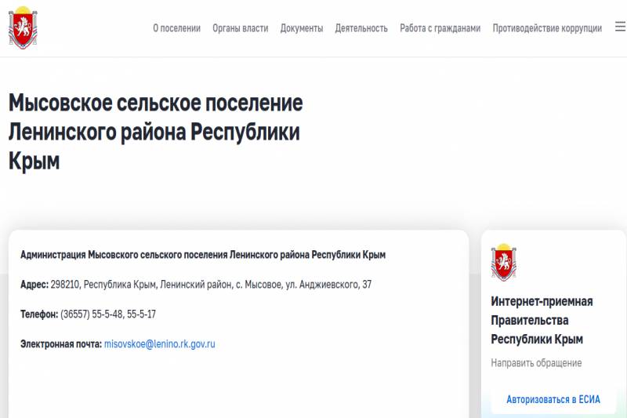
Task: Open the Деятельность navigation item
Action: 361,28
